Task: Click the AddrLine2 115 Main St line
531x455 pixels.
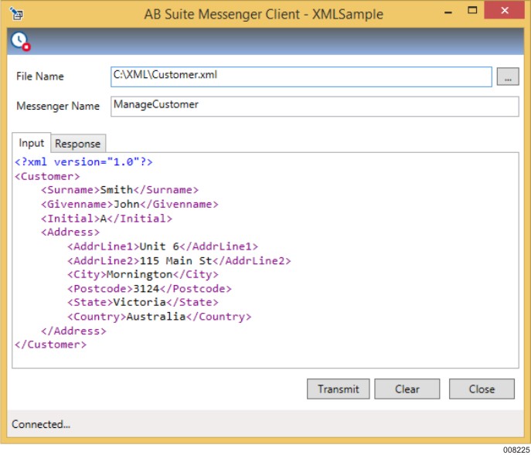Action: [x=179, y=260]
